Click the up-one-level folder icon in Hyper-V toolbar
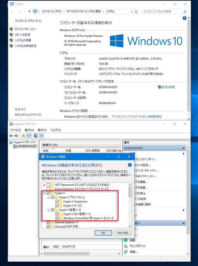The width and height of the screenshot is (198, 266). click(x=23, y=136)
